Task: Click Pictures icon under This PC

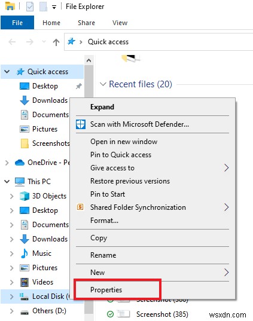Action: [x=25, y=268]
